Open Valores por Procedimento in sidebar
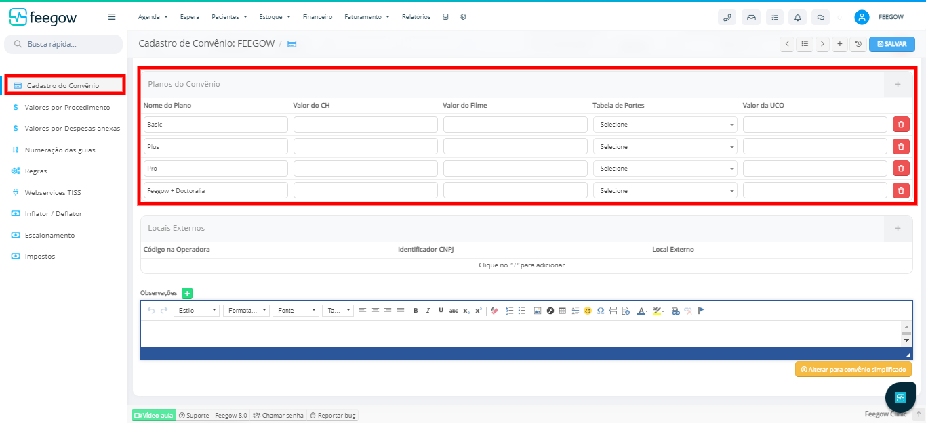Screen dimensions: 926x423 pyautogui.click(x=66, y=107)
